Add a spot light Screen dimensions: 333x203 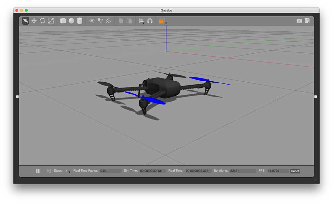coord(100,21)
